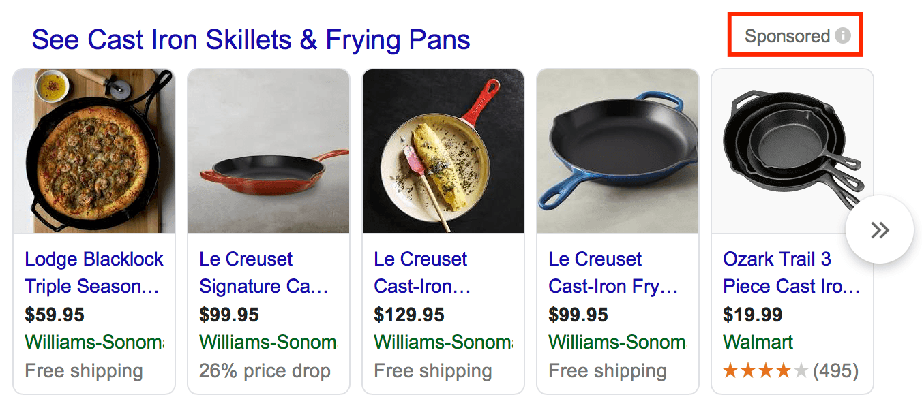The height and width of the screenshot is (414, 922).
Task: Open Le Creuset Cast-Iron Fry pan title
Action: click(x=612, y=272)
